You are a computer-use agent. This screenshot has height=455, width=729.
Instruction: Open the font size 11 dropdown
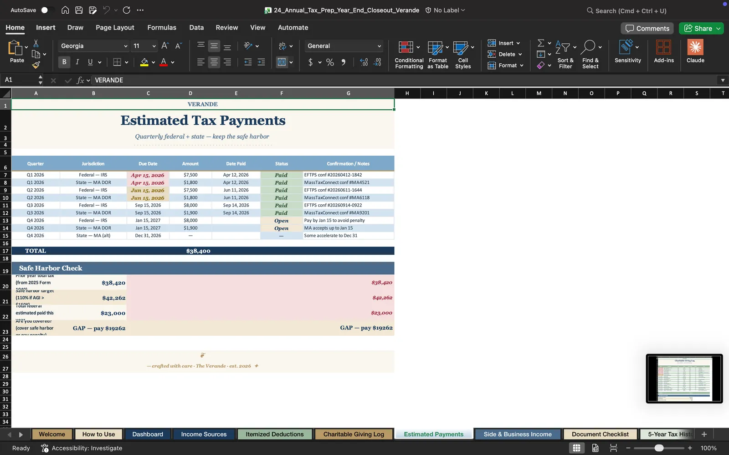pyautogui.click(x=154, y=46)
